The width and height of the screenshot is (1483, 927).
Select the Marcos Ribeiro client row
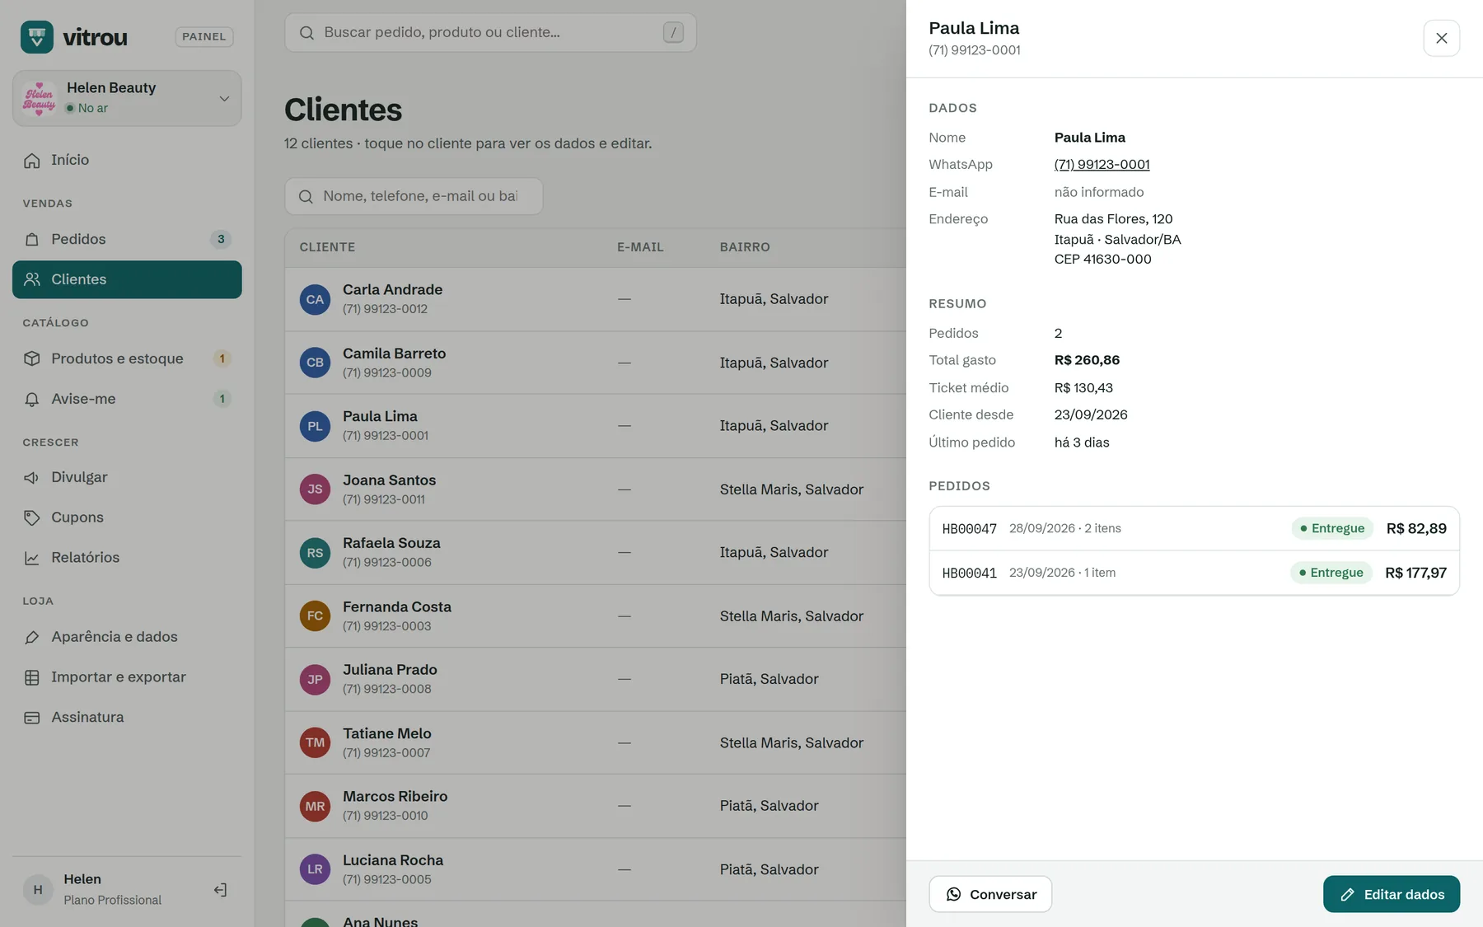point(595,806)
